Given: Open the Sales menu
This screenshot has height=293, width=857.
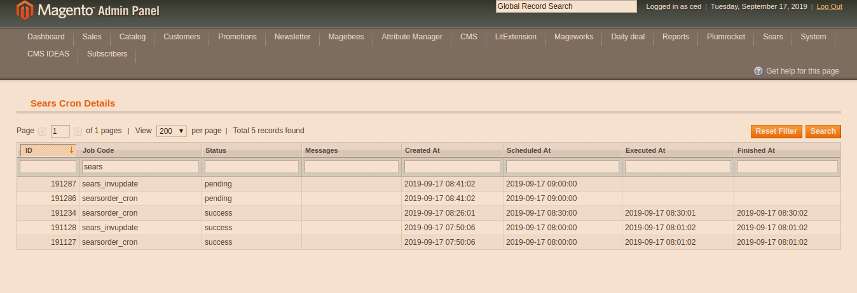Looking at the screenshot, I should [x=92, y=37].
